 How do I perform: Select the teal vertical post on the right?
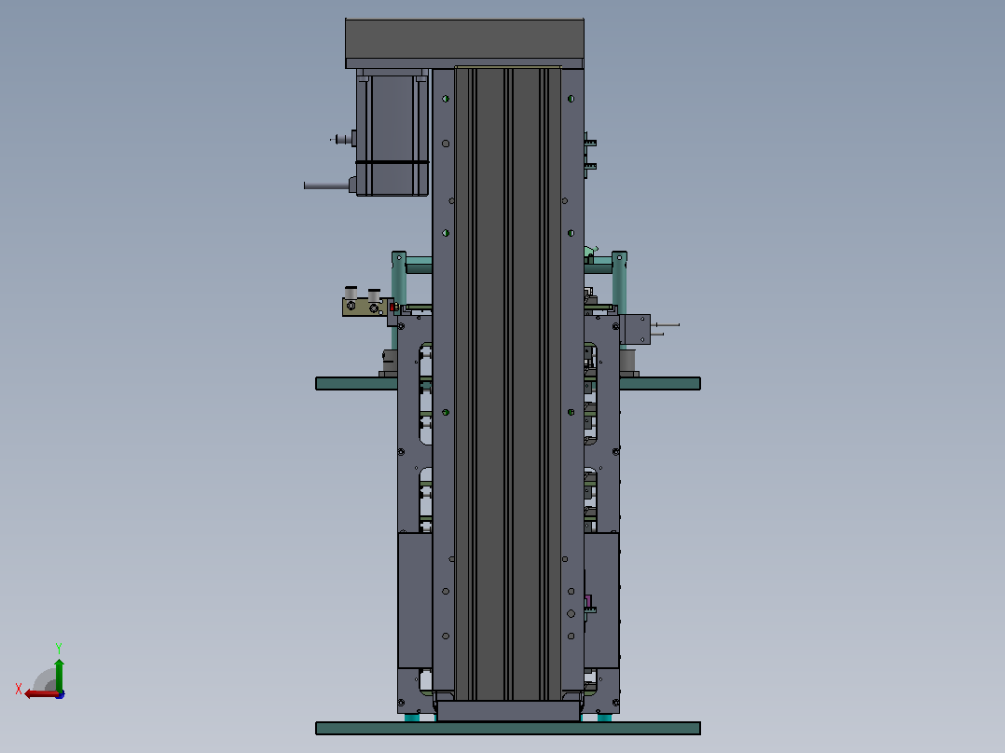pos(619,282)
